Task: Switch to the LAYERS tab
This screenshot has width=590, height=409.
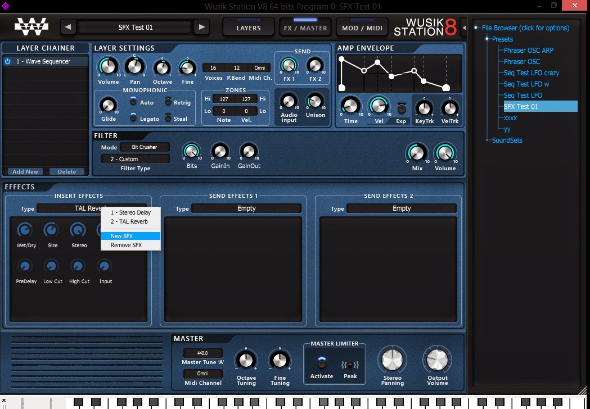Action: pos(249,28)
